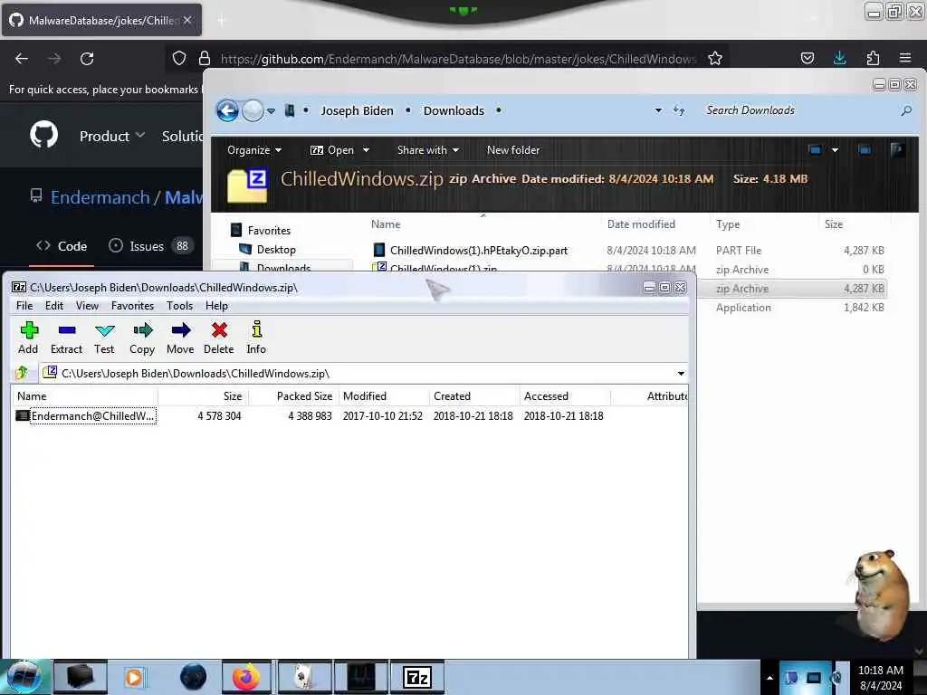The height and width of the screenshot is (695, 927).
Task: Open the Endermanch profile link
Action: pyautogui.click(x=100, y=197)
